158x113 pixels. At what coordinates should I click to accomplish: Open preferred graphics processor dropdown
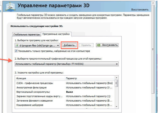pyautogui.click(x=67, y=64)
